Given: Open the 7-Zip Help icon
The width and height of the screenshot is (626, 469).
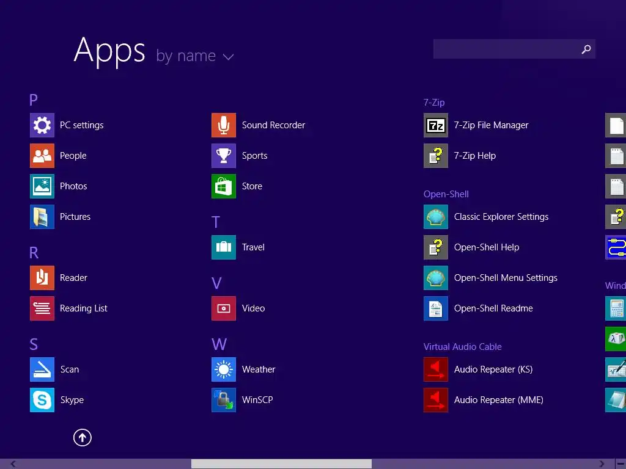Looking at the screenshot, I should tap(435, 156).
